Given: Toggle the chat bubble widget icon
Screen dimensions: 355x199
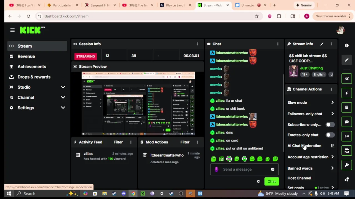Looking at the screenshot, I should tap(347, 122).
